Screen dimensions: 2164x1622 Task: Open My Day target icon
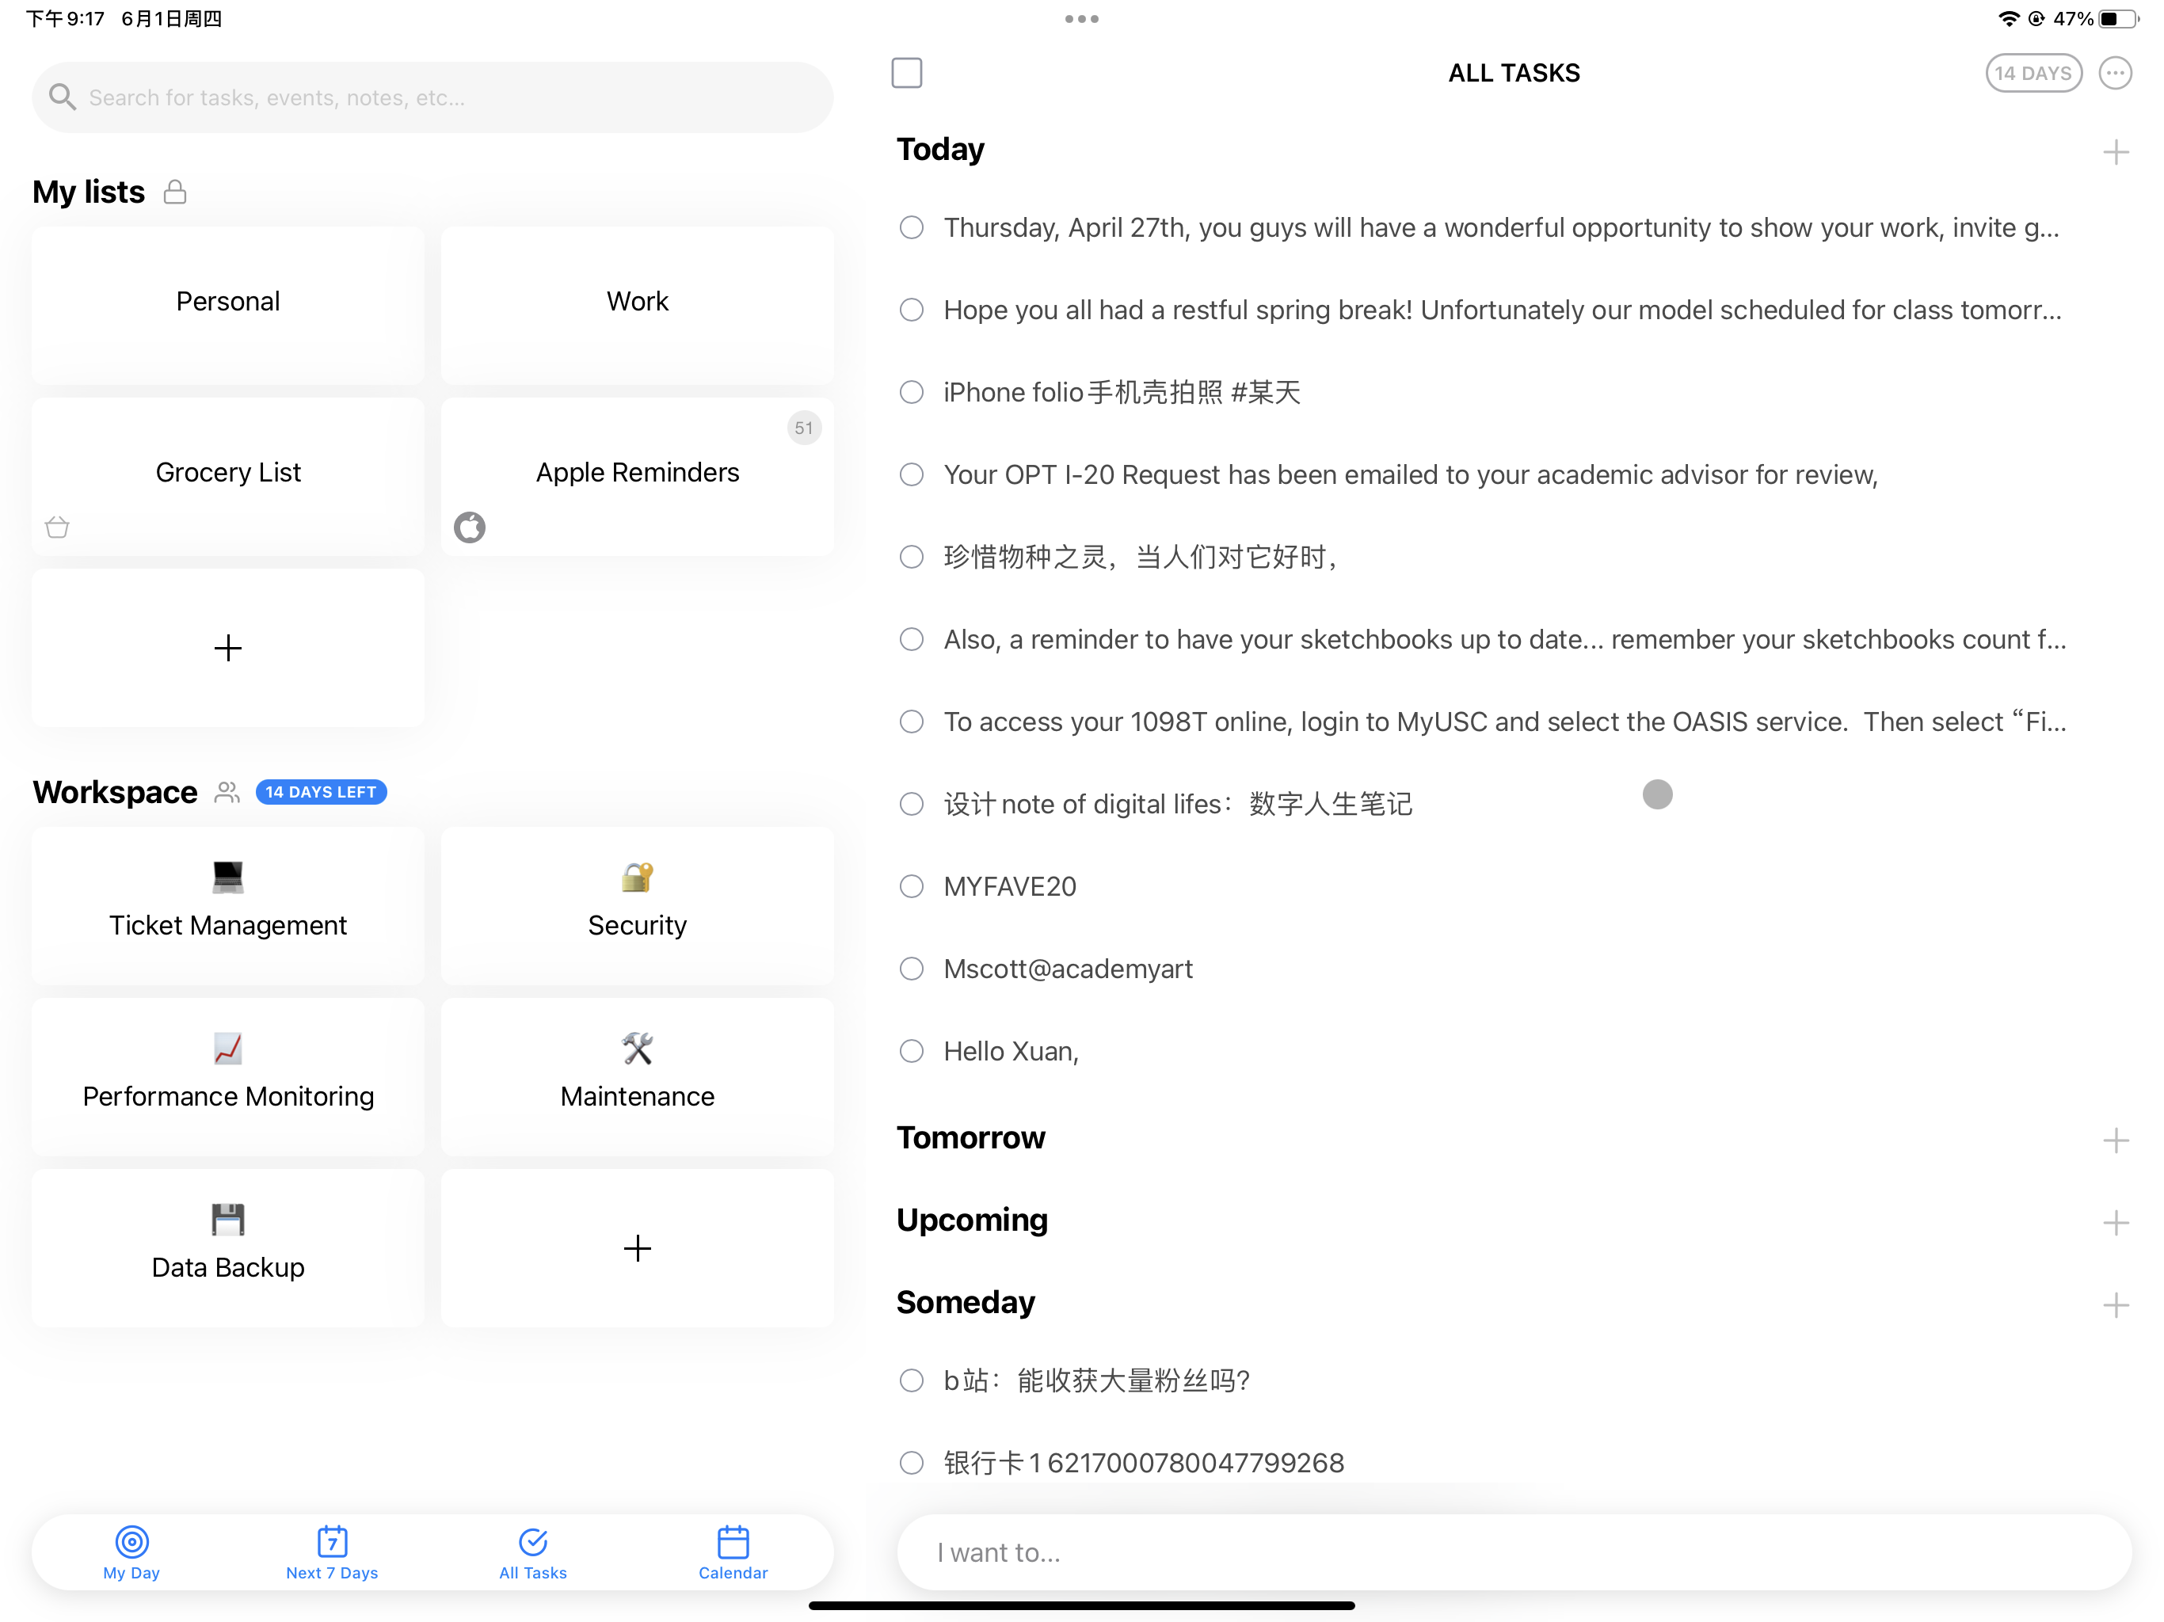point(131,1542)
